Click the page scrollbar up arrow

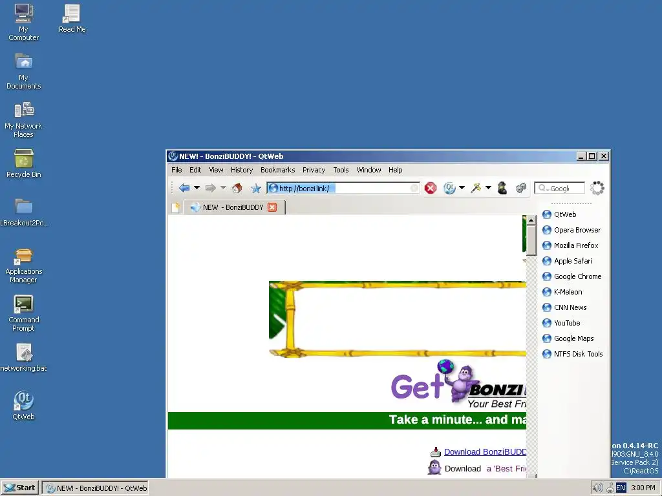tap(531, 220)
